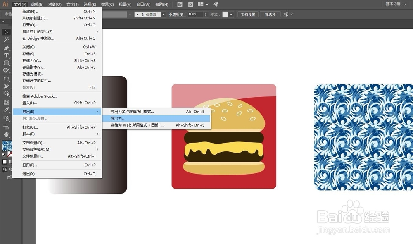Open the align options dropdown arrow

pyautogui.click(x=292, y=14)
